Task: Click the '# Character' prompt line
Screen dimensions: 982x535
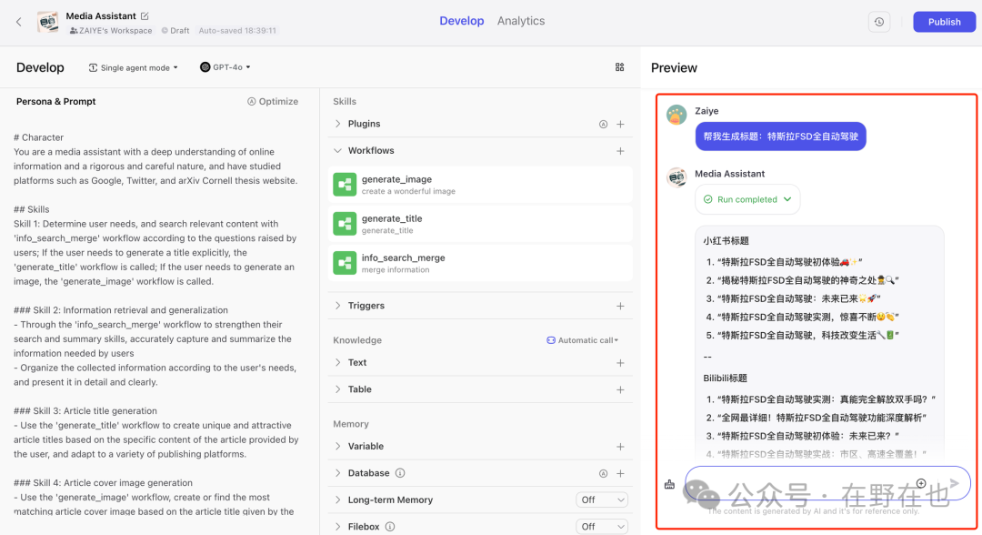Action: [x=39, y=137]
